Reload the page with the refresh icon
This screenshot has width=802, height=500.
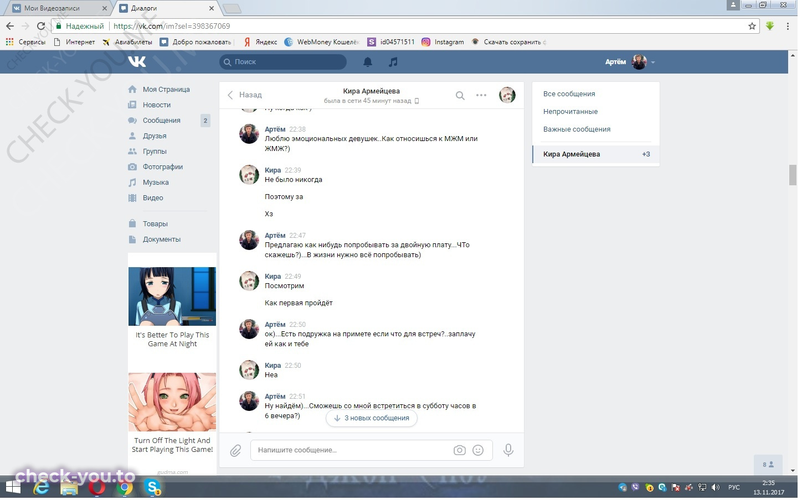pos(41,26)
